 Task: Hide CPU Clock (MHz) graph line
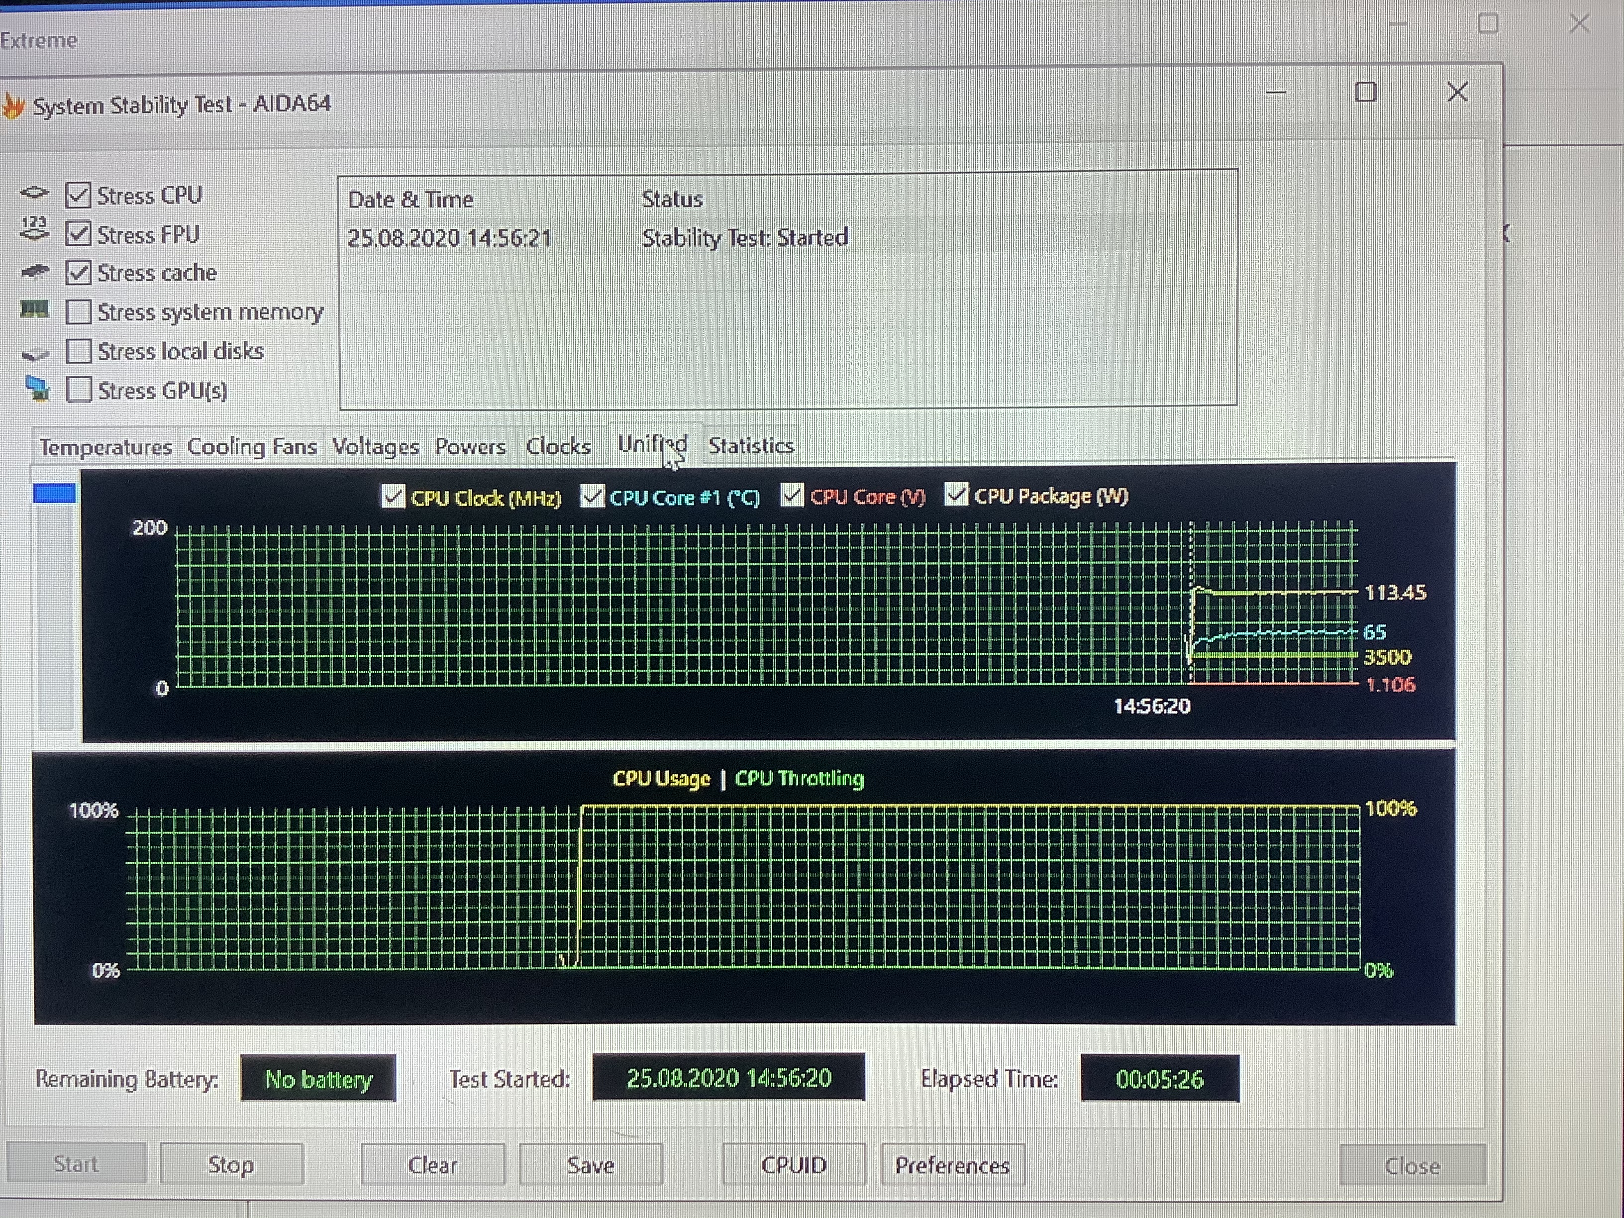tap(394, 497)
